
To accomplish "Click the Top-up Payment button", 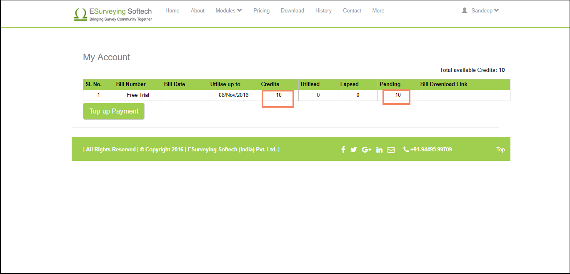I will [x=114, y=111].
